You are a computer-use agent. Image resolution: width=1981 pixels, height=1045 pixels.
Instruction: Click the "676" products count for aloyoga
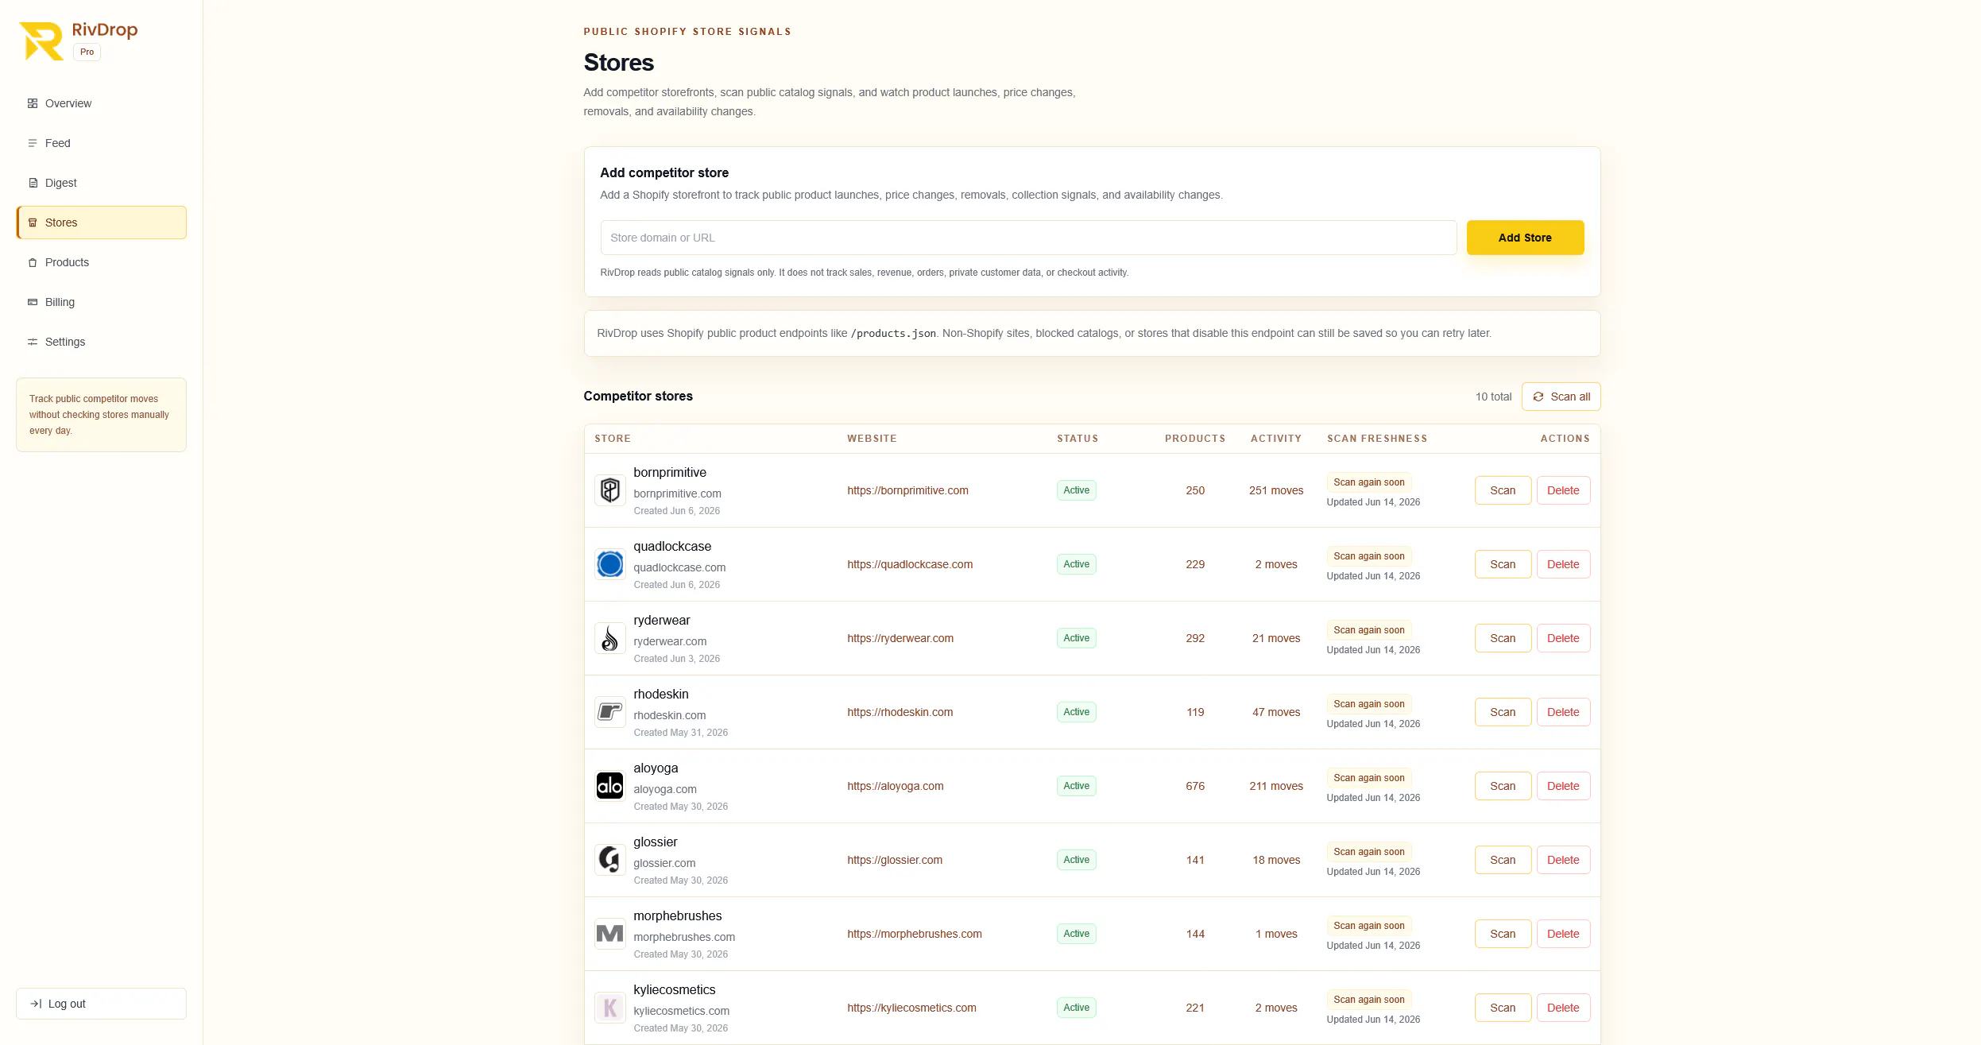1195,786
